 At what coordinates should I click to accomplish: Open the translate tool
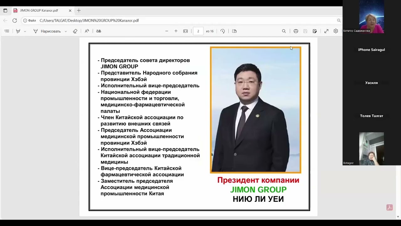[x=98, y=31]
